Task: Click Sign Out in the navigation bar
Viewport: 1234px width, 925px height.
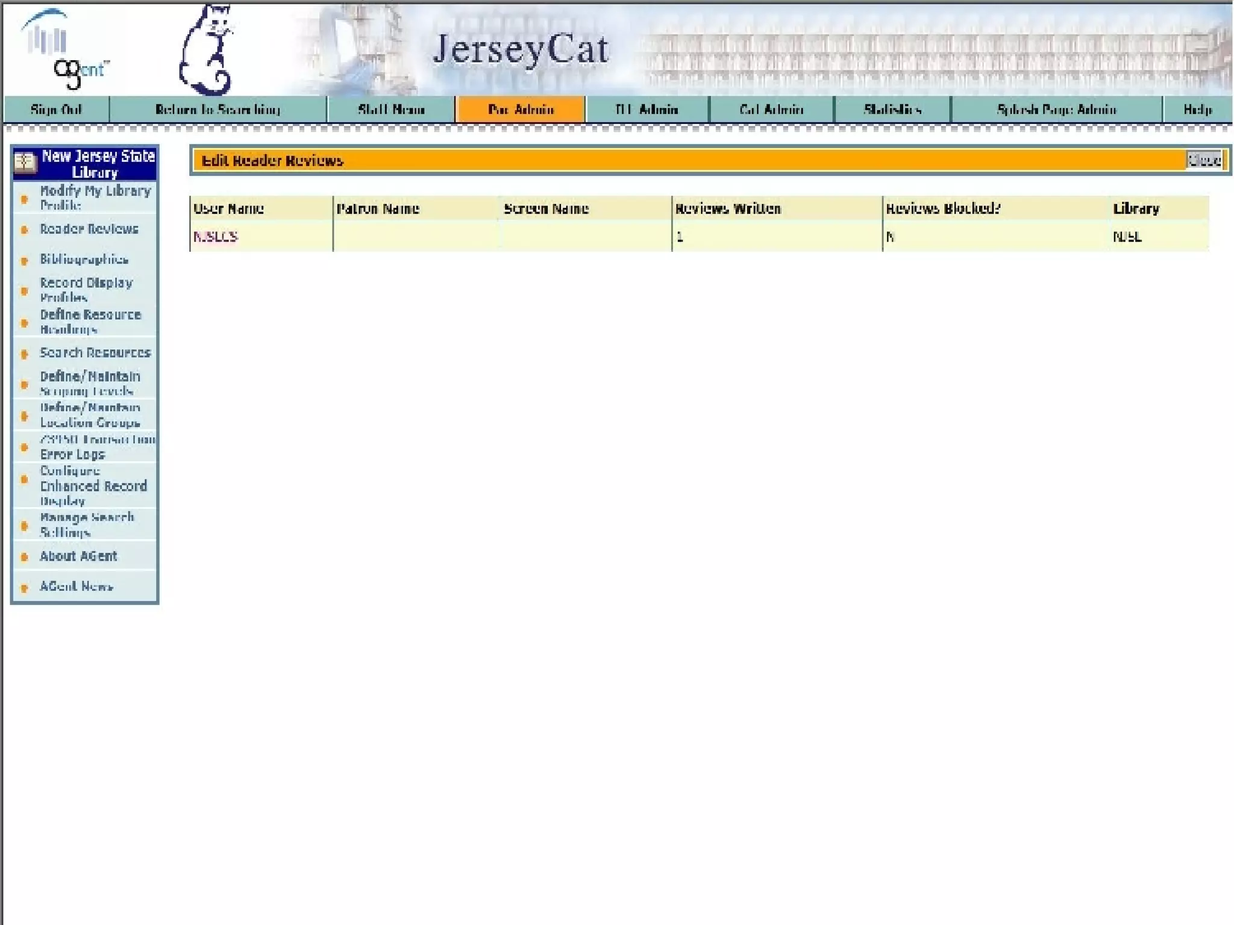Action: 56,110
